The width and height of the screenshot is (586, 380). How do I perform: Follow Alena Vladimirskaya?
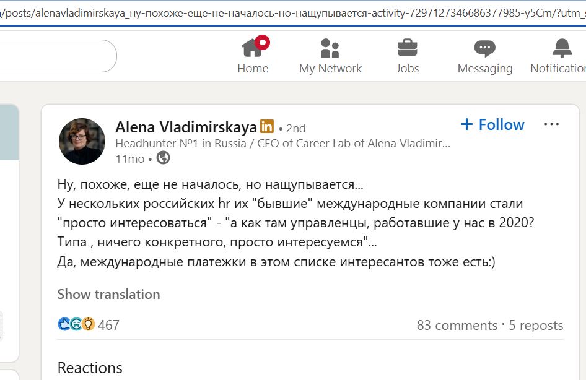click(x=492, y=124)
